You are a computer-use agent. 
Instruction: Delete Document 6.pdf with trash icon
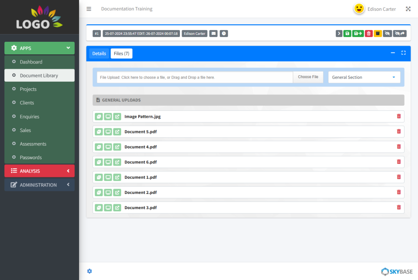click(x=399, y=162)
